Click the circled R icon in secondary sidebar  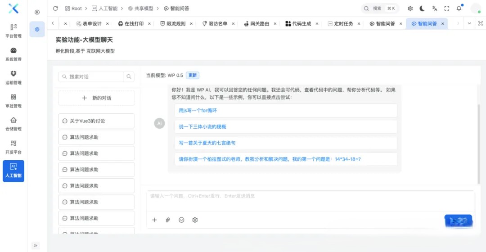pyautogui.click(x=37, y=12)
